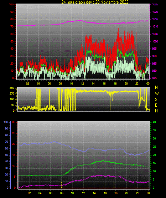Screen dimensions: 166x198
Task: Click the 15 label on the red rain axis
Action: tap(14, 155)
